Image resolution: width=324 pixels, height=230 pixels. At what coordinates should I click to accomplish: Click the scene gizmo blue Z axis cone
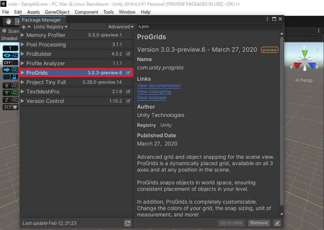pos(312,65)
